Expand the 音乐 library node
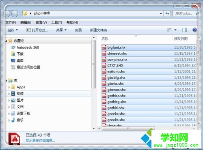This screenshot has width=203, height=150. 9,120
